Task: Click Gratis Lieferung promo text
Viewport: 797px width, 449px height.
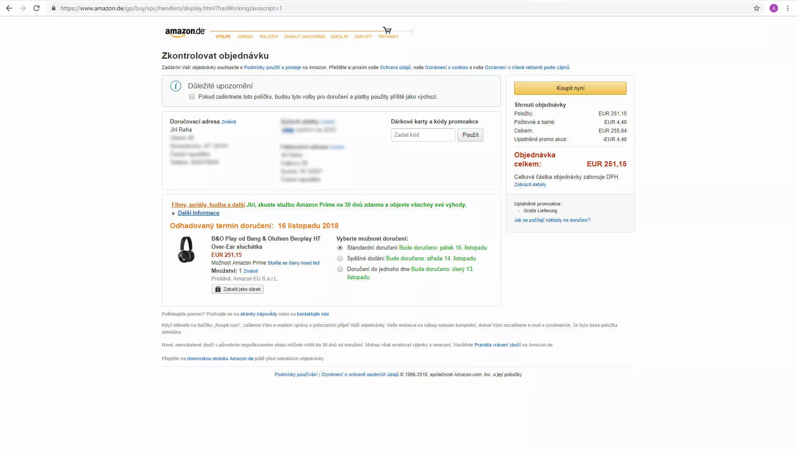Action: coord(540,211)
